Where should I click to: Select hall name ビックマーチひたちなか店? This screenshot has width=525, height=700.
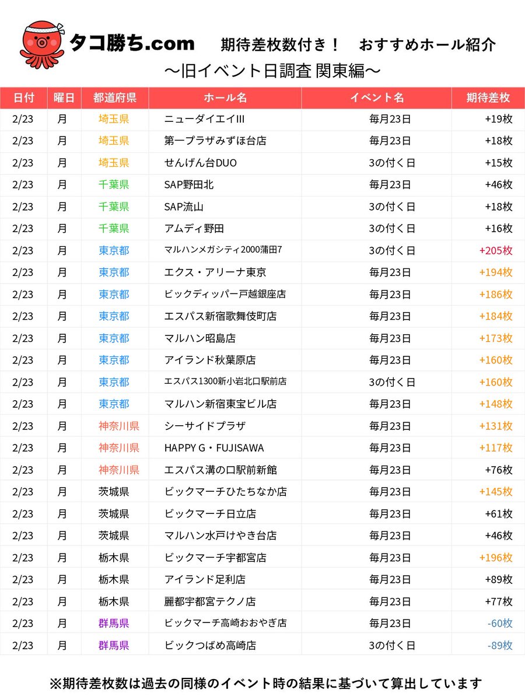[226, 492]
